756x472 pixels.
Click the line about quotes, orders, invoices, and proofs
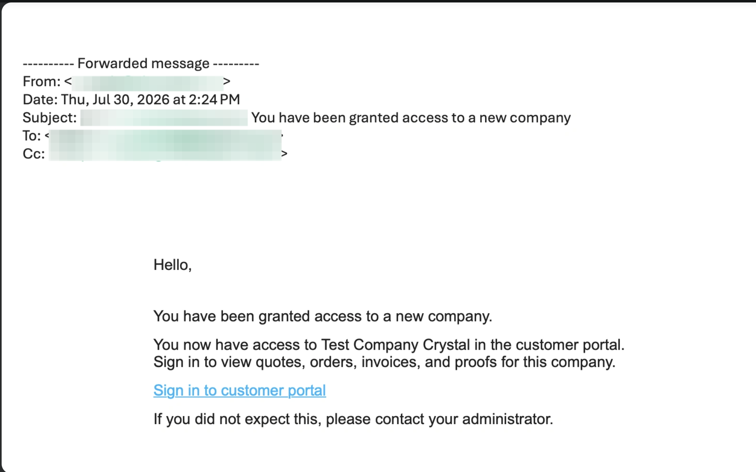tap(385, 362)
